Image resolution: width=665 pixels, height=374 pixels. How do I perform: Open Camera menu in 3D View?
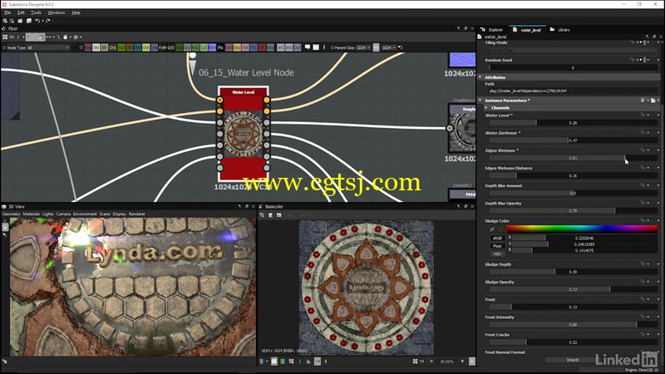[x=63, y=214]
